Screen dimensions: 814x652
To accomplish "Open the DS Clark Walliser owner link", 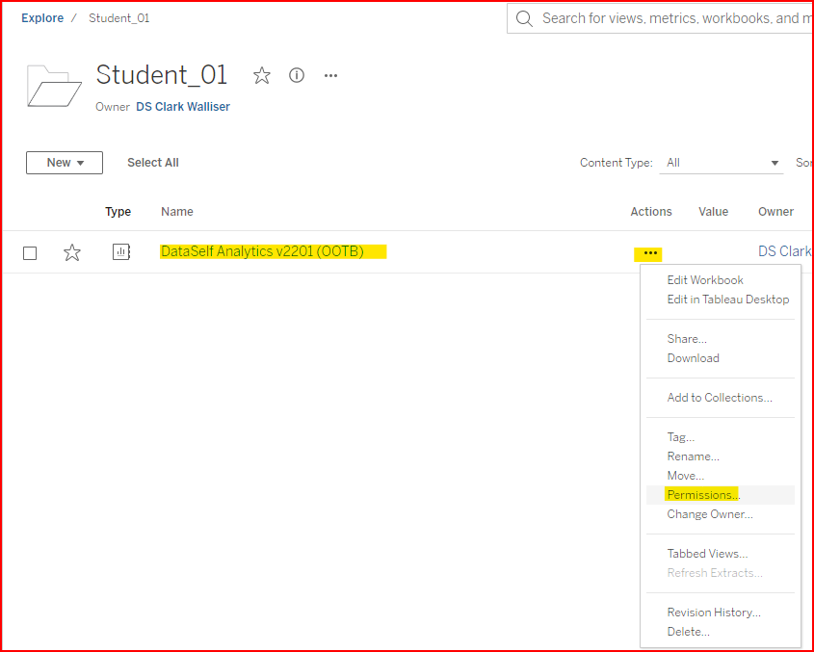I will (183, 107).
